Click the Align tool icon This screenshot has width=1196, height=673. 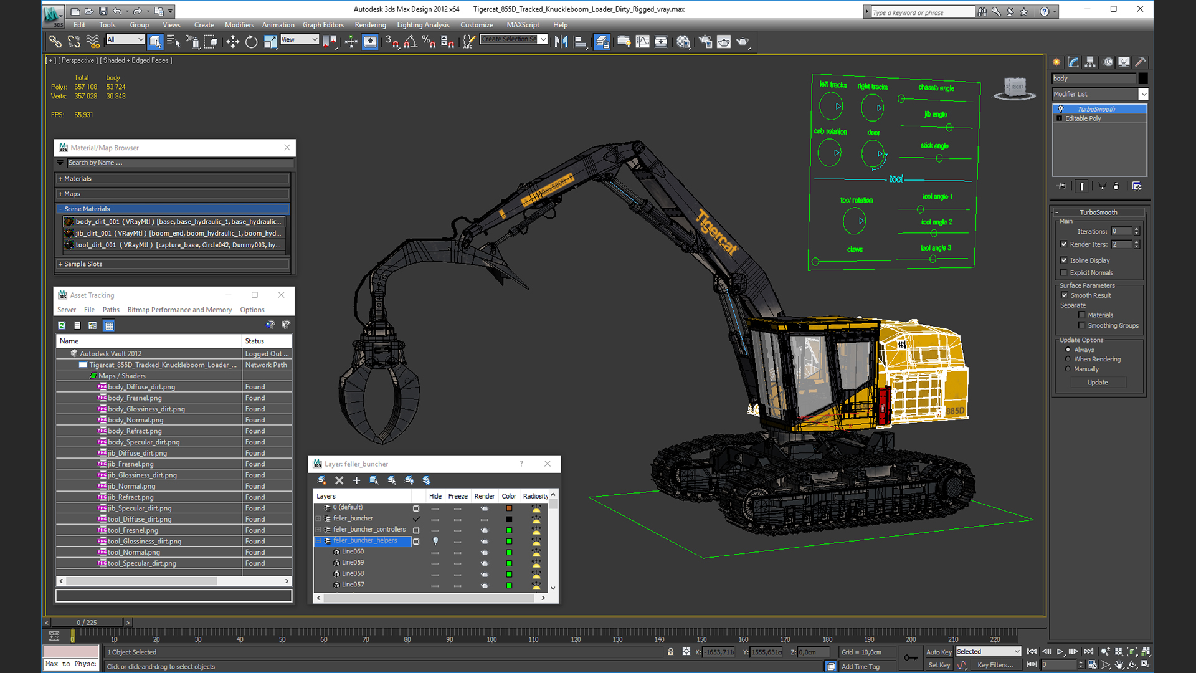click(580, 42)
